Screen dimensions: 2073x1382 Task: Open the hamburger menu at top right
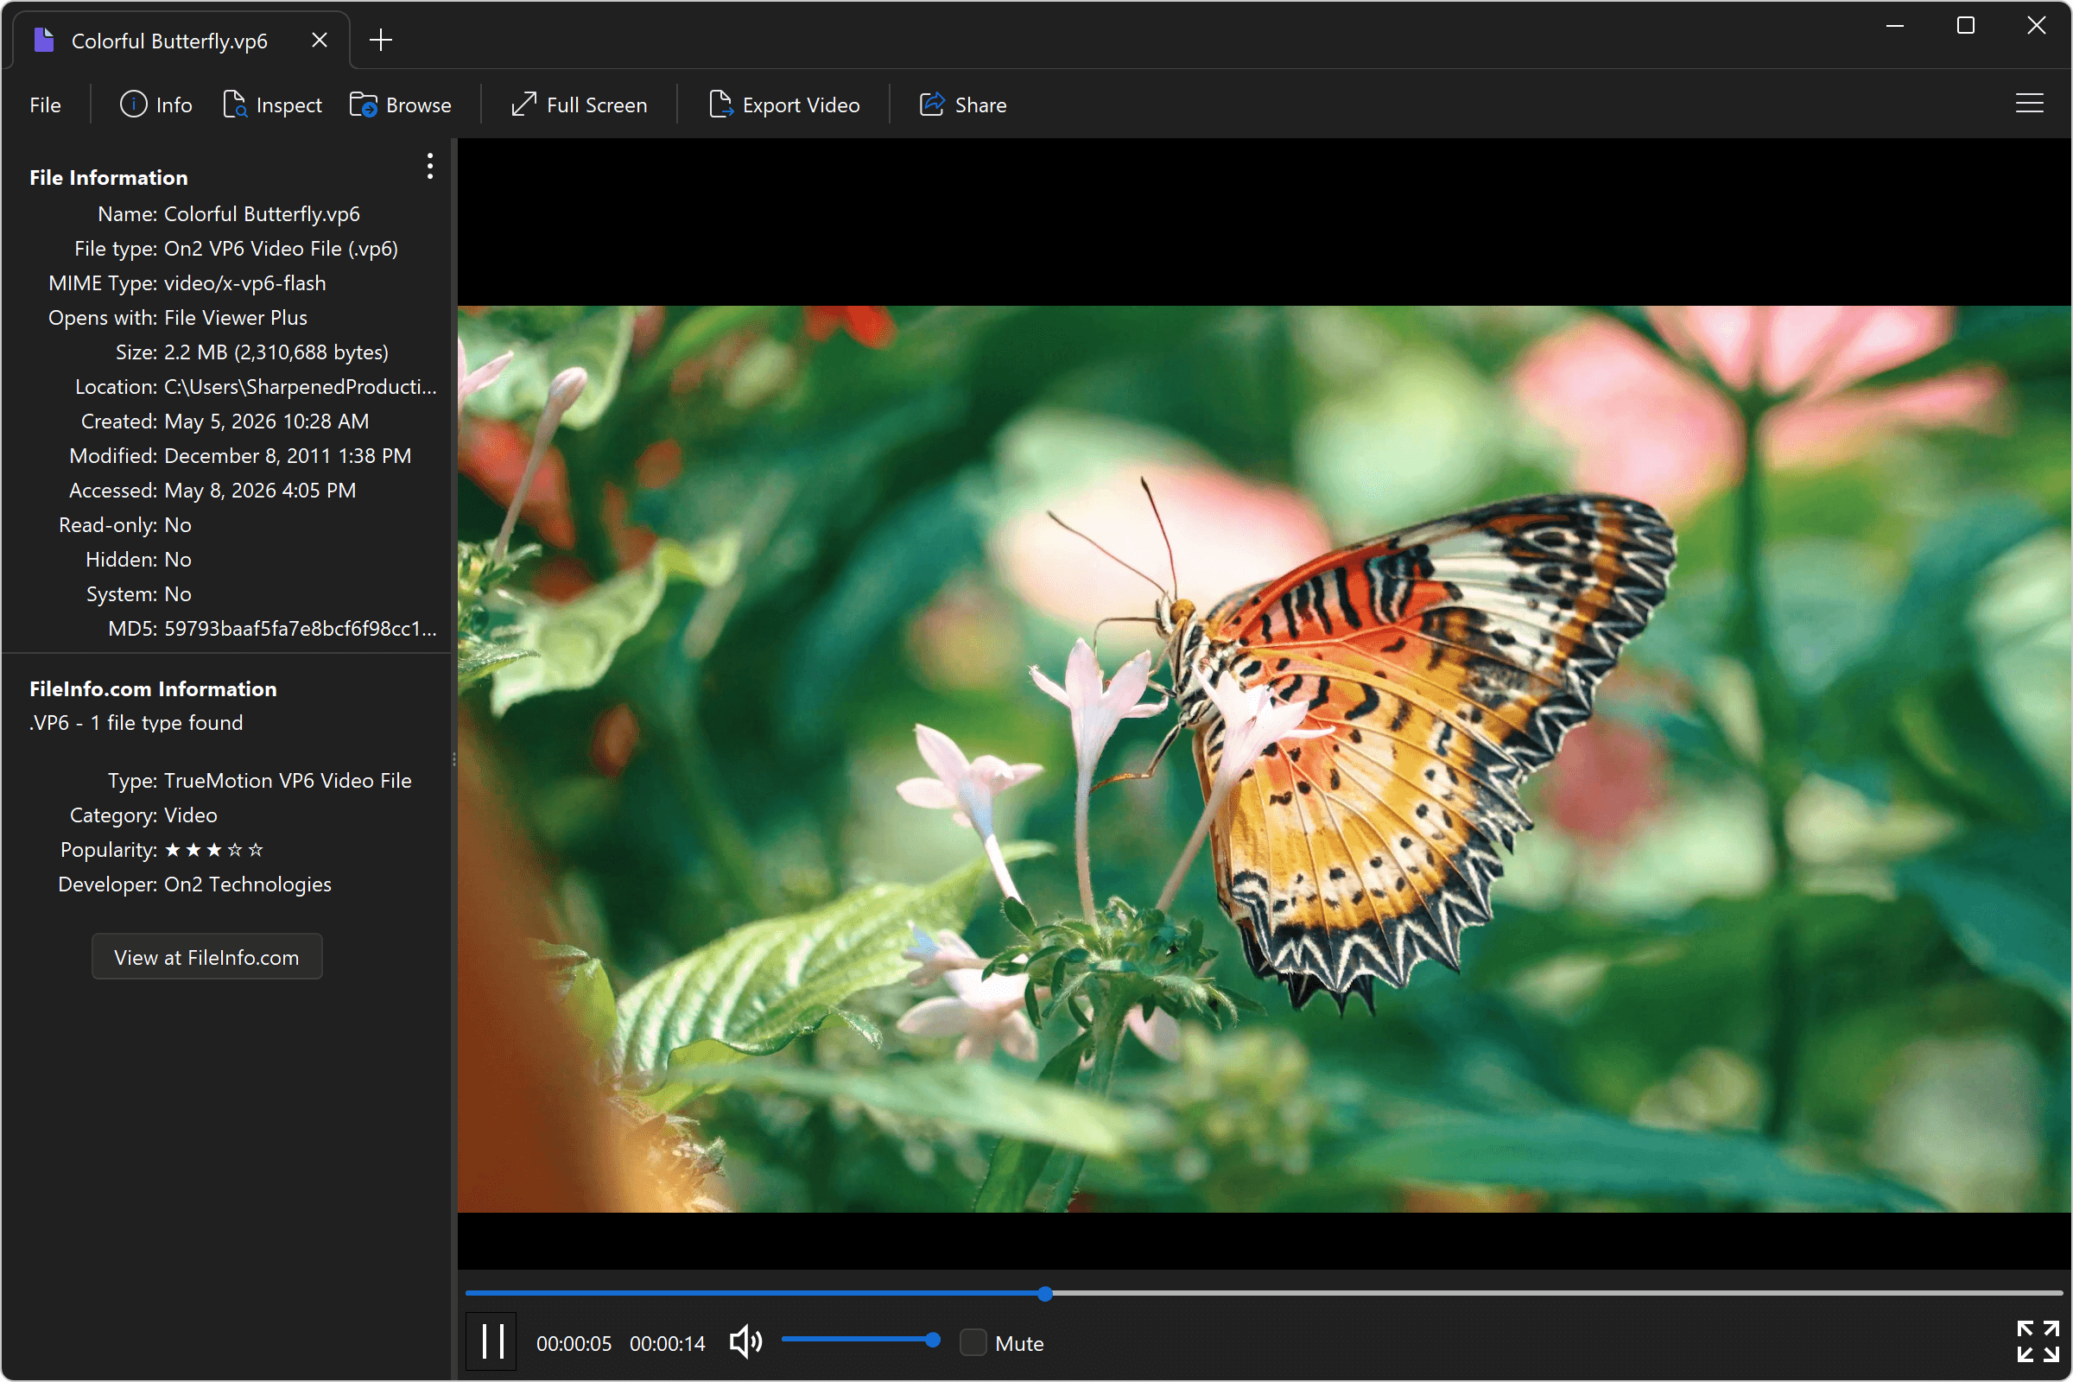click(x=2029, y=104)
